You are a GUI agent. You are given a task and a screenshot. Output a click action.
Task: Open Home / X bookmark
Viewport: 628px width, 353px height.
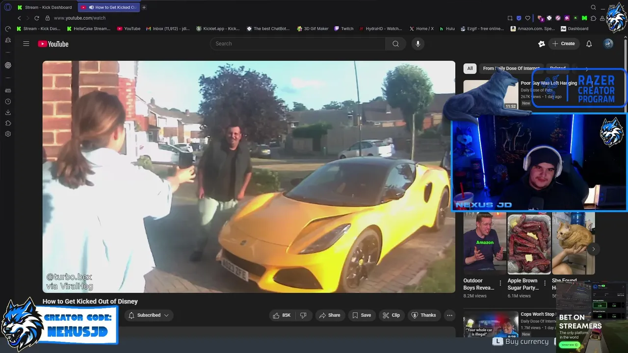[x=421, y=29]
